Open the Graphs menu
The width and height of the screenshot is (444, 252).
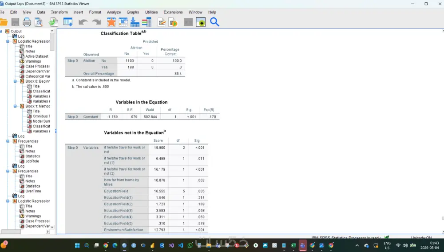click(x=133, y=12)
